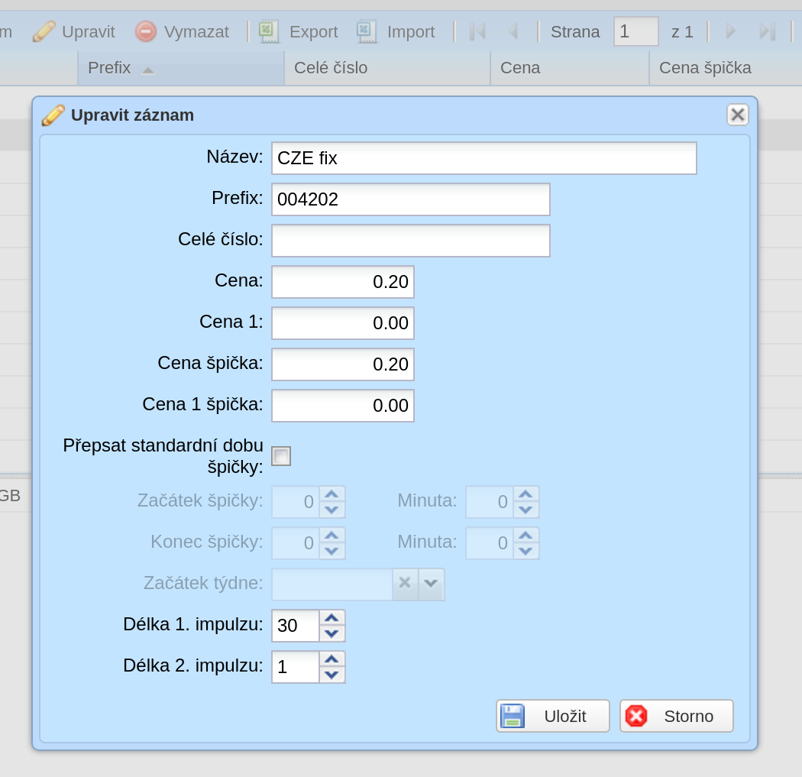Decrease Konec špičky hour value
The width and height of the screenshot is (802, 777).
pyautogui.click(x=332, y=551)
